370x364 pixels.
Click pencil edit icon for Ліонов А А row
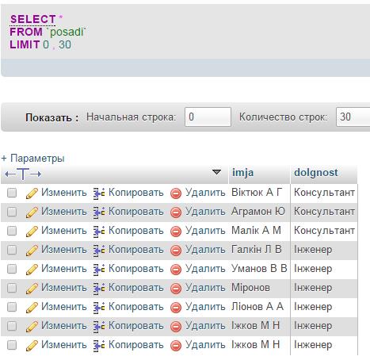pyautogui.click(x=32, y=308)
